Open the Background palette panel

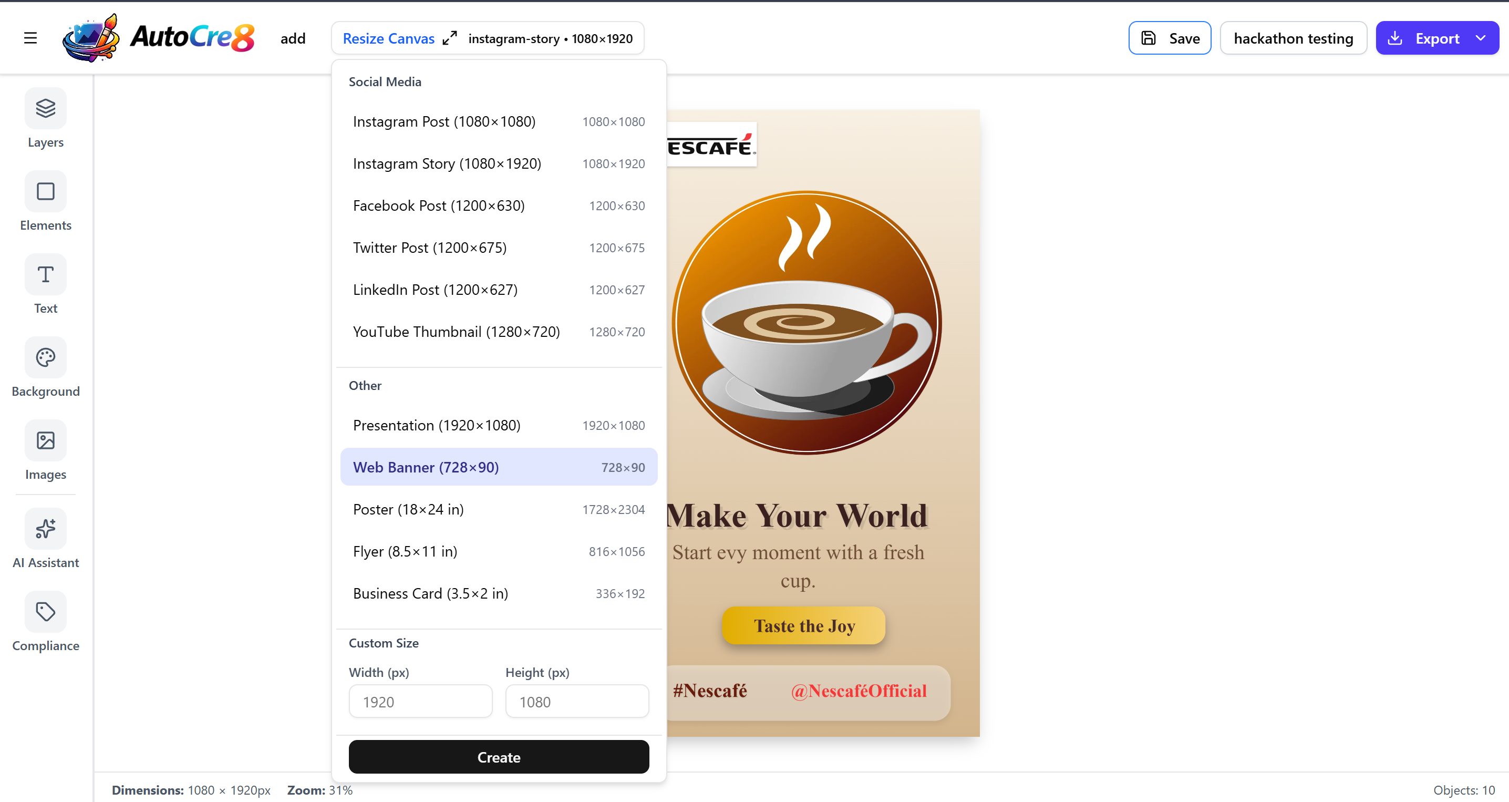click(46, 358)
